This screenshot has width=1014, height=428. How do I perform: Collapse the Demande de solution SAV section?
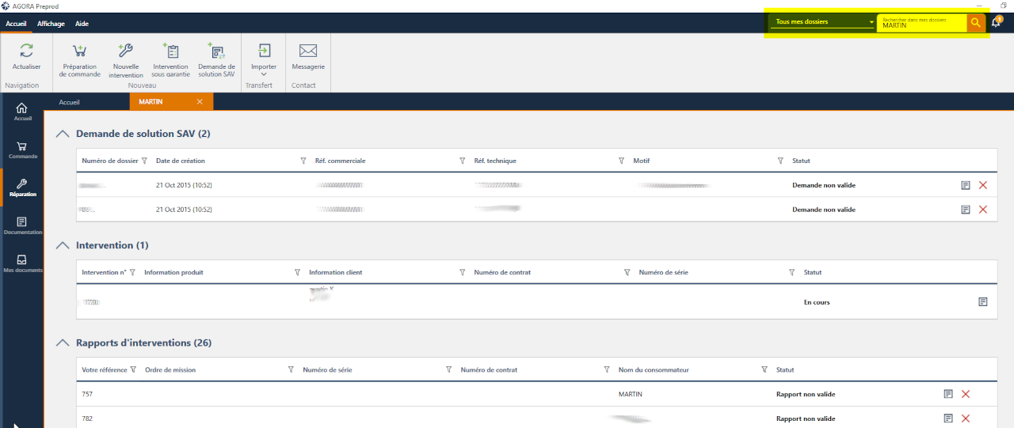pos(63,134)
